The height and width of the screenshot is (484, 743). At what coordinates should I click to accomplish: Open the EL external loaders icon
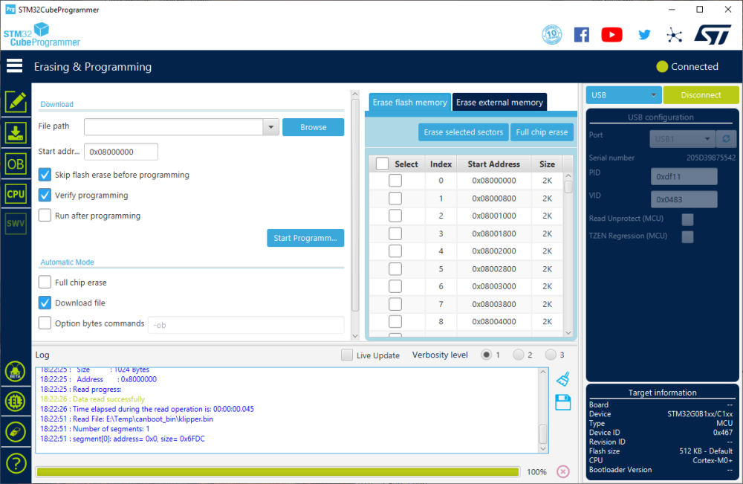click(15, 401)
